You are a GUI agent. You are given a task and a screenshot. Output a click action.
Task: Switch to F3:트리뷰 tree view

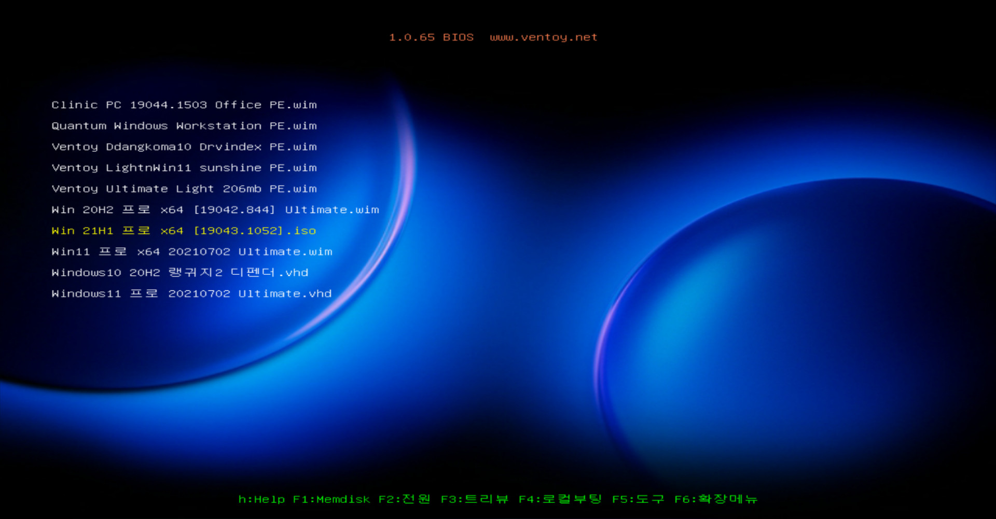(x=475, y=499)
